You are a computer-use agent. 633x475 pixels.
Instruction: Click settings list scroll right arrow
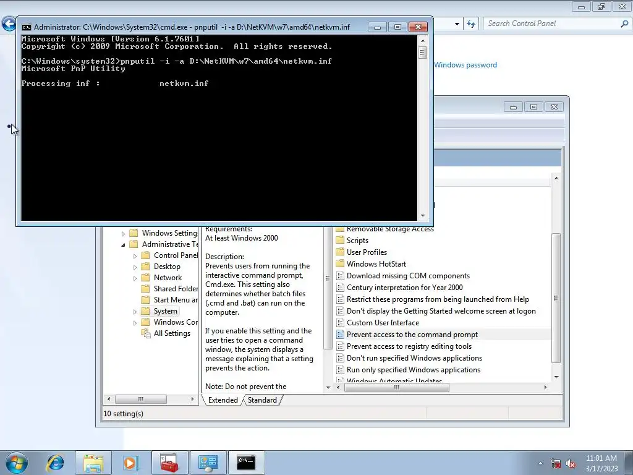tap(545, 387)
